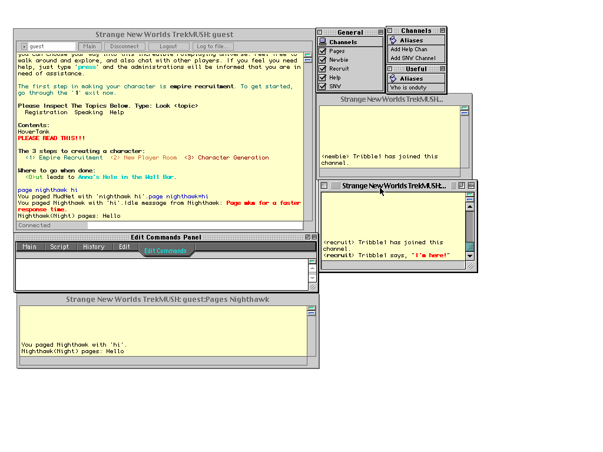Open the Log to file... dialog
This screenshot has height=452, width=603.
213,46
